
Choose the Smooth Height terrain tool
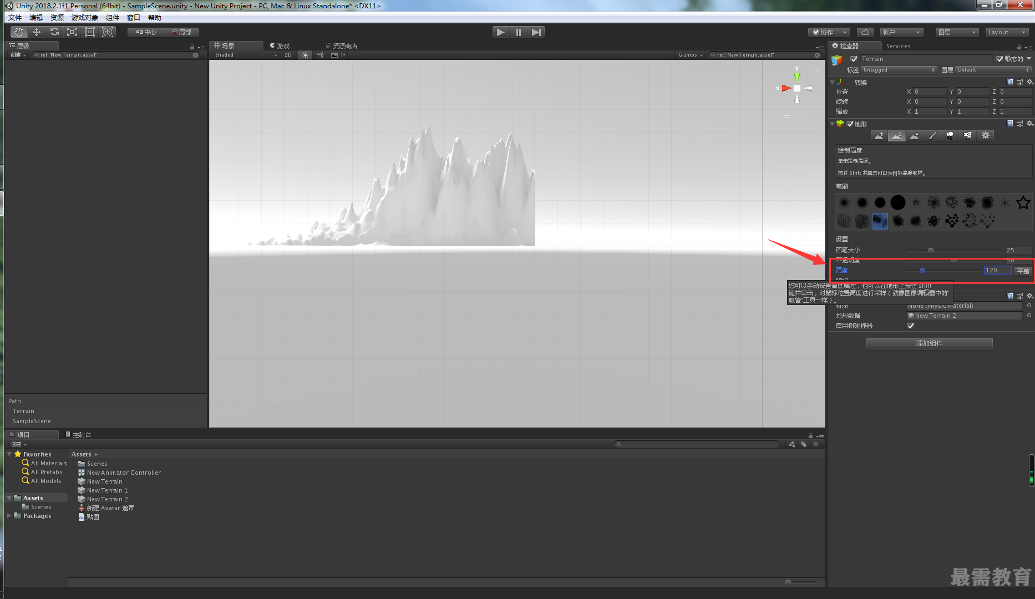point(915,136)
